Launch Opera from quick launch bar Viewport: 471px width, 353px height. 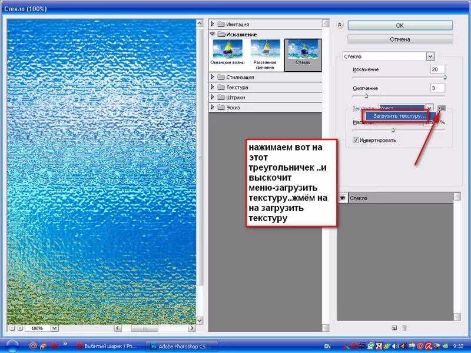tap(54, 346)
